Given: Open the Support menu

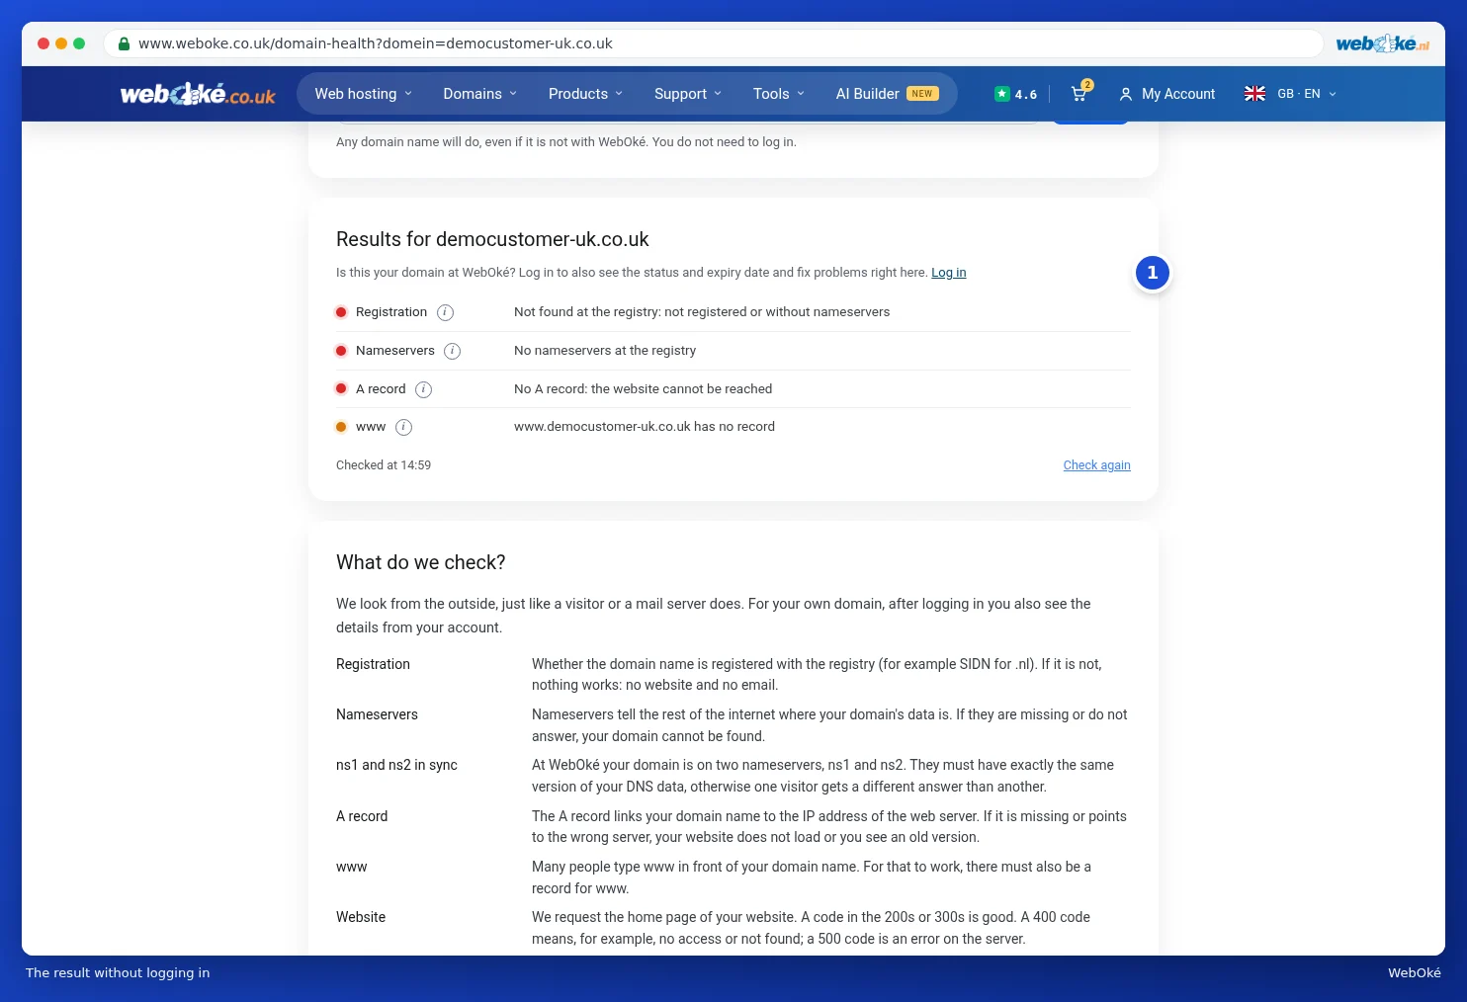Looking at the screenshot, I should tap(687, 94).
